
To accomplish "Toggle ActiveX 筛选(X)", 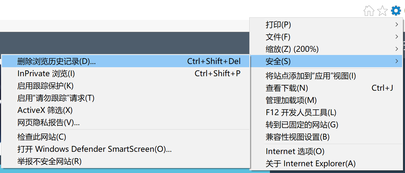I will coord(126,110).
